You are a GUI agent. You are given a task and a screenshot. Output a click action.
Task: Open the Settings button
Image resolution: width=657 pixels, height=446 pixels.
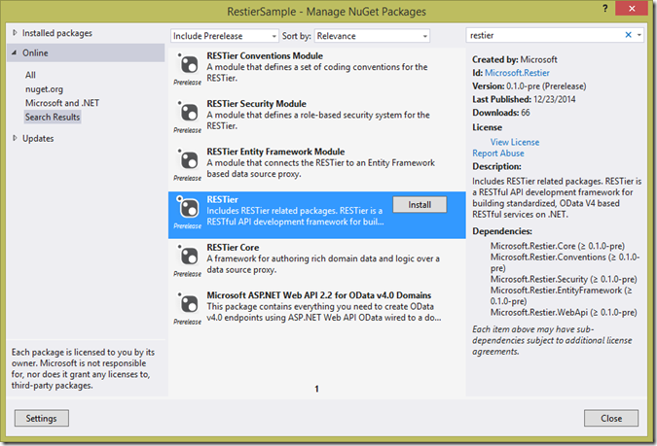click(42, 419)
